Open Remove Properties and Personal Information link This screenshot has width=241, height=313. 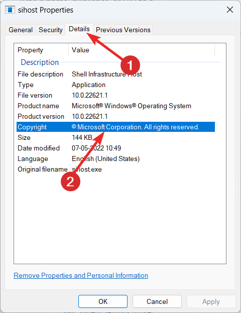click(x=81, y=275)
